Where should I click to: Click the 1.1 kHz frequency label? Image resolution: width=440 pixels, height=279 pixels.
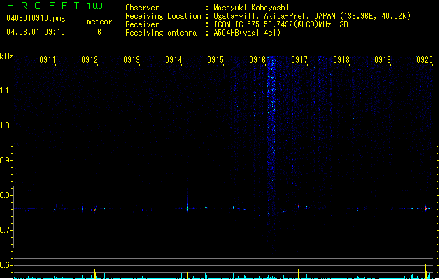coord(6,91)
